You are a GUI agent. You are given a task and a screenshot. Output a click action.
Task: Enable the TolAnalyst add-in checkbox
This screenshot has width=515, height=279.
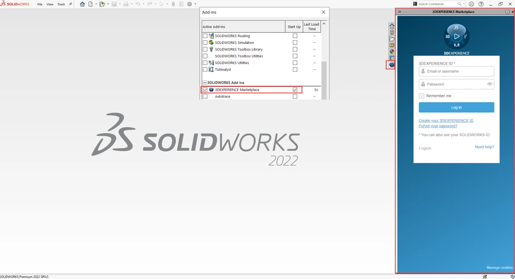[205, 69]
